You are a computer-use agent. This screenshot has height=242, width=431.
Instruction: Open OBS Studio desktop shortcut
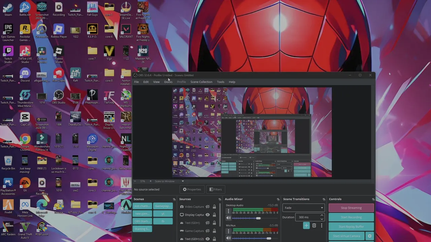59,97
